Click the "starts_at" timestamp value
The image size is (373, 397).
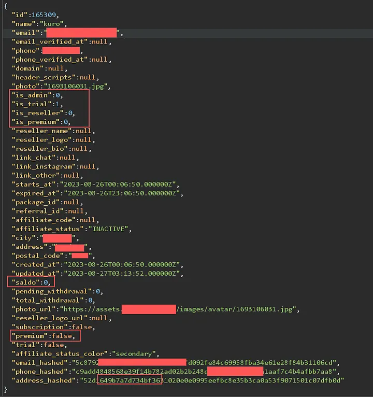118,185
